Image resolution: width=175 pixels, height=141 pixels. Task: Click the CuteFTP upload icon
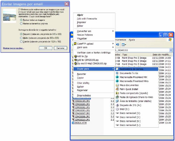[75, 44]
